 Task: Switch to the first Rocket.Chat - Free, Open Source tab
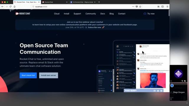pyautogui.click(x=27, y=2)
